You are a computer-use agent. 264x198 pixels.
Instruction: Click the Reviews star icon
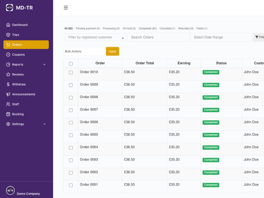pos(8,75)
